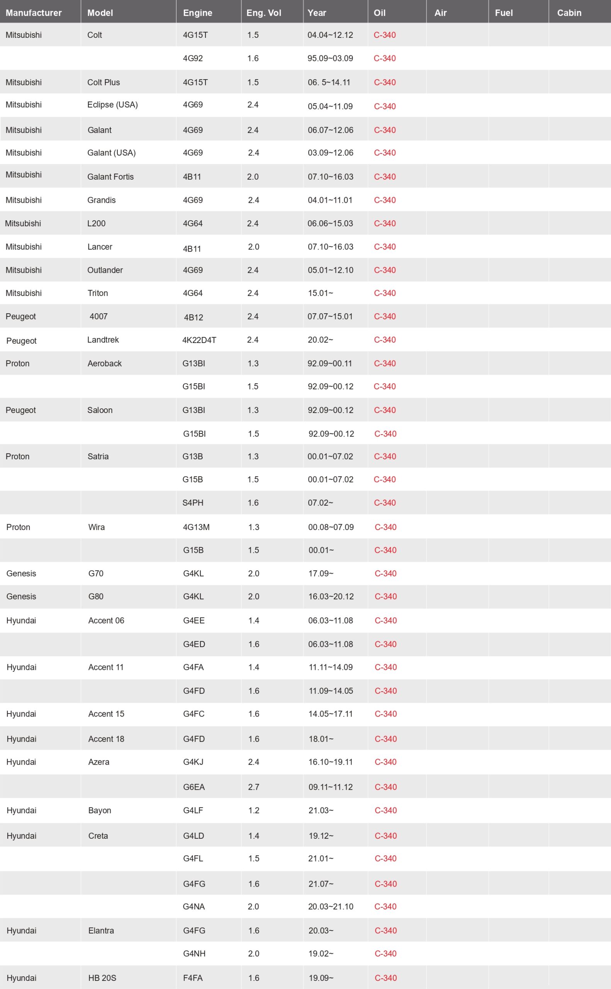This screenshot has height=989, width=611.
Task: Click the Model column header
Action: [x=100, y=12]
